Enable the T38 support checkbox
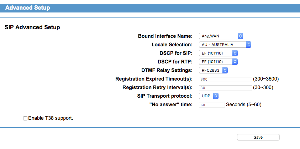300x149 pixels. (x=25, y=118)
